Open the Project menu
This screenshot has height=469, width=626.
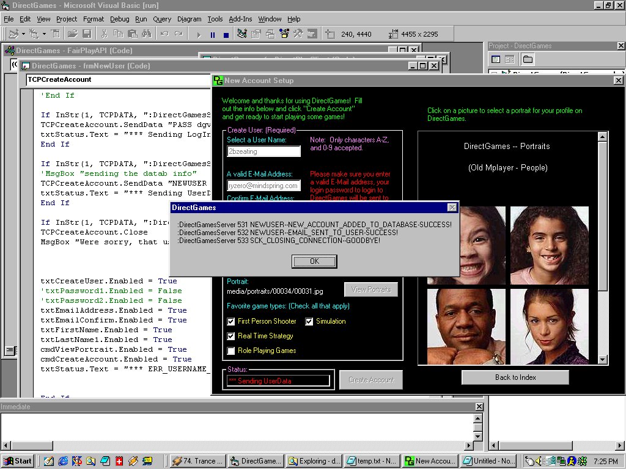pos(67,19)
